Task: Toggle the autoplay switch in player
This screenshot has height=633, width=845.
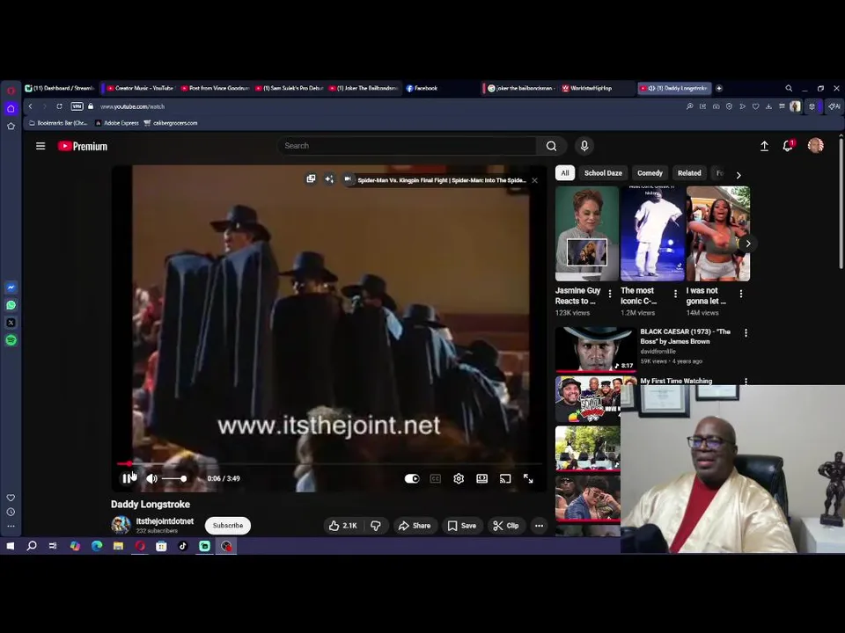Action: [x=412, y=478]
